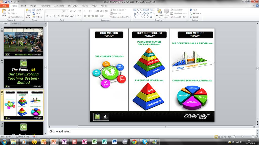Add a New Slide
Screen dimensions: 259x145
tap(28, 14)
